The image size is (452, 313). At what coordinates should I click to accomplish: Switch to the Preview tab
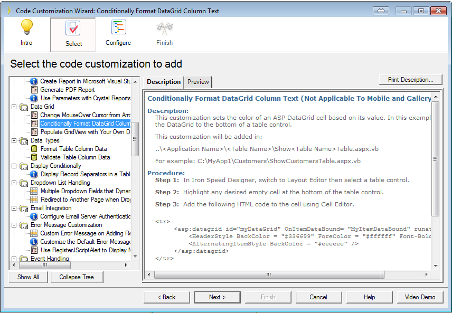pos(198,82)
